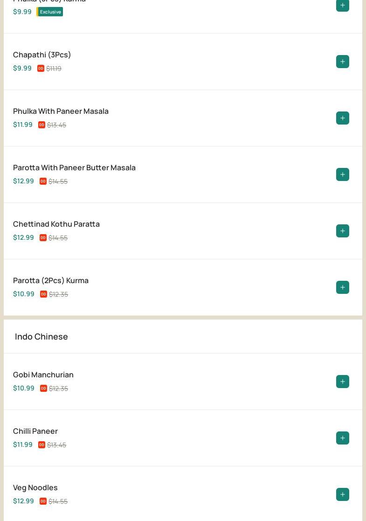Click the plus button beside Exclusive item

coord(342,5)
